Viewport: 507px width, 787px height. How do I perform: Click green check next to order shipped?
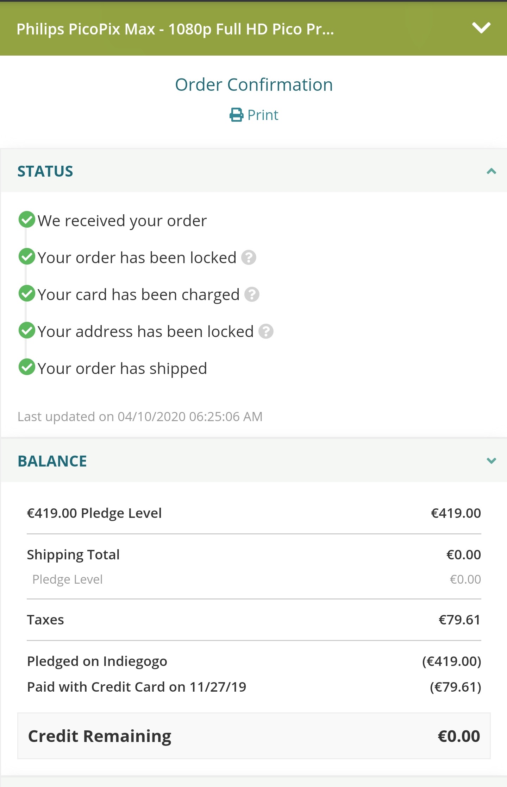(x=27, y=367)
